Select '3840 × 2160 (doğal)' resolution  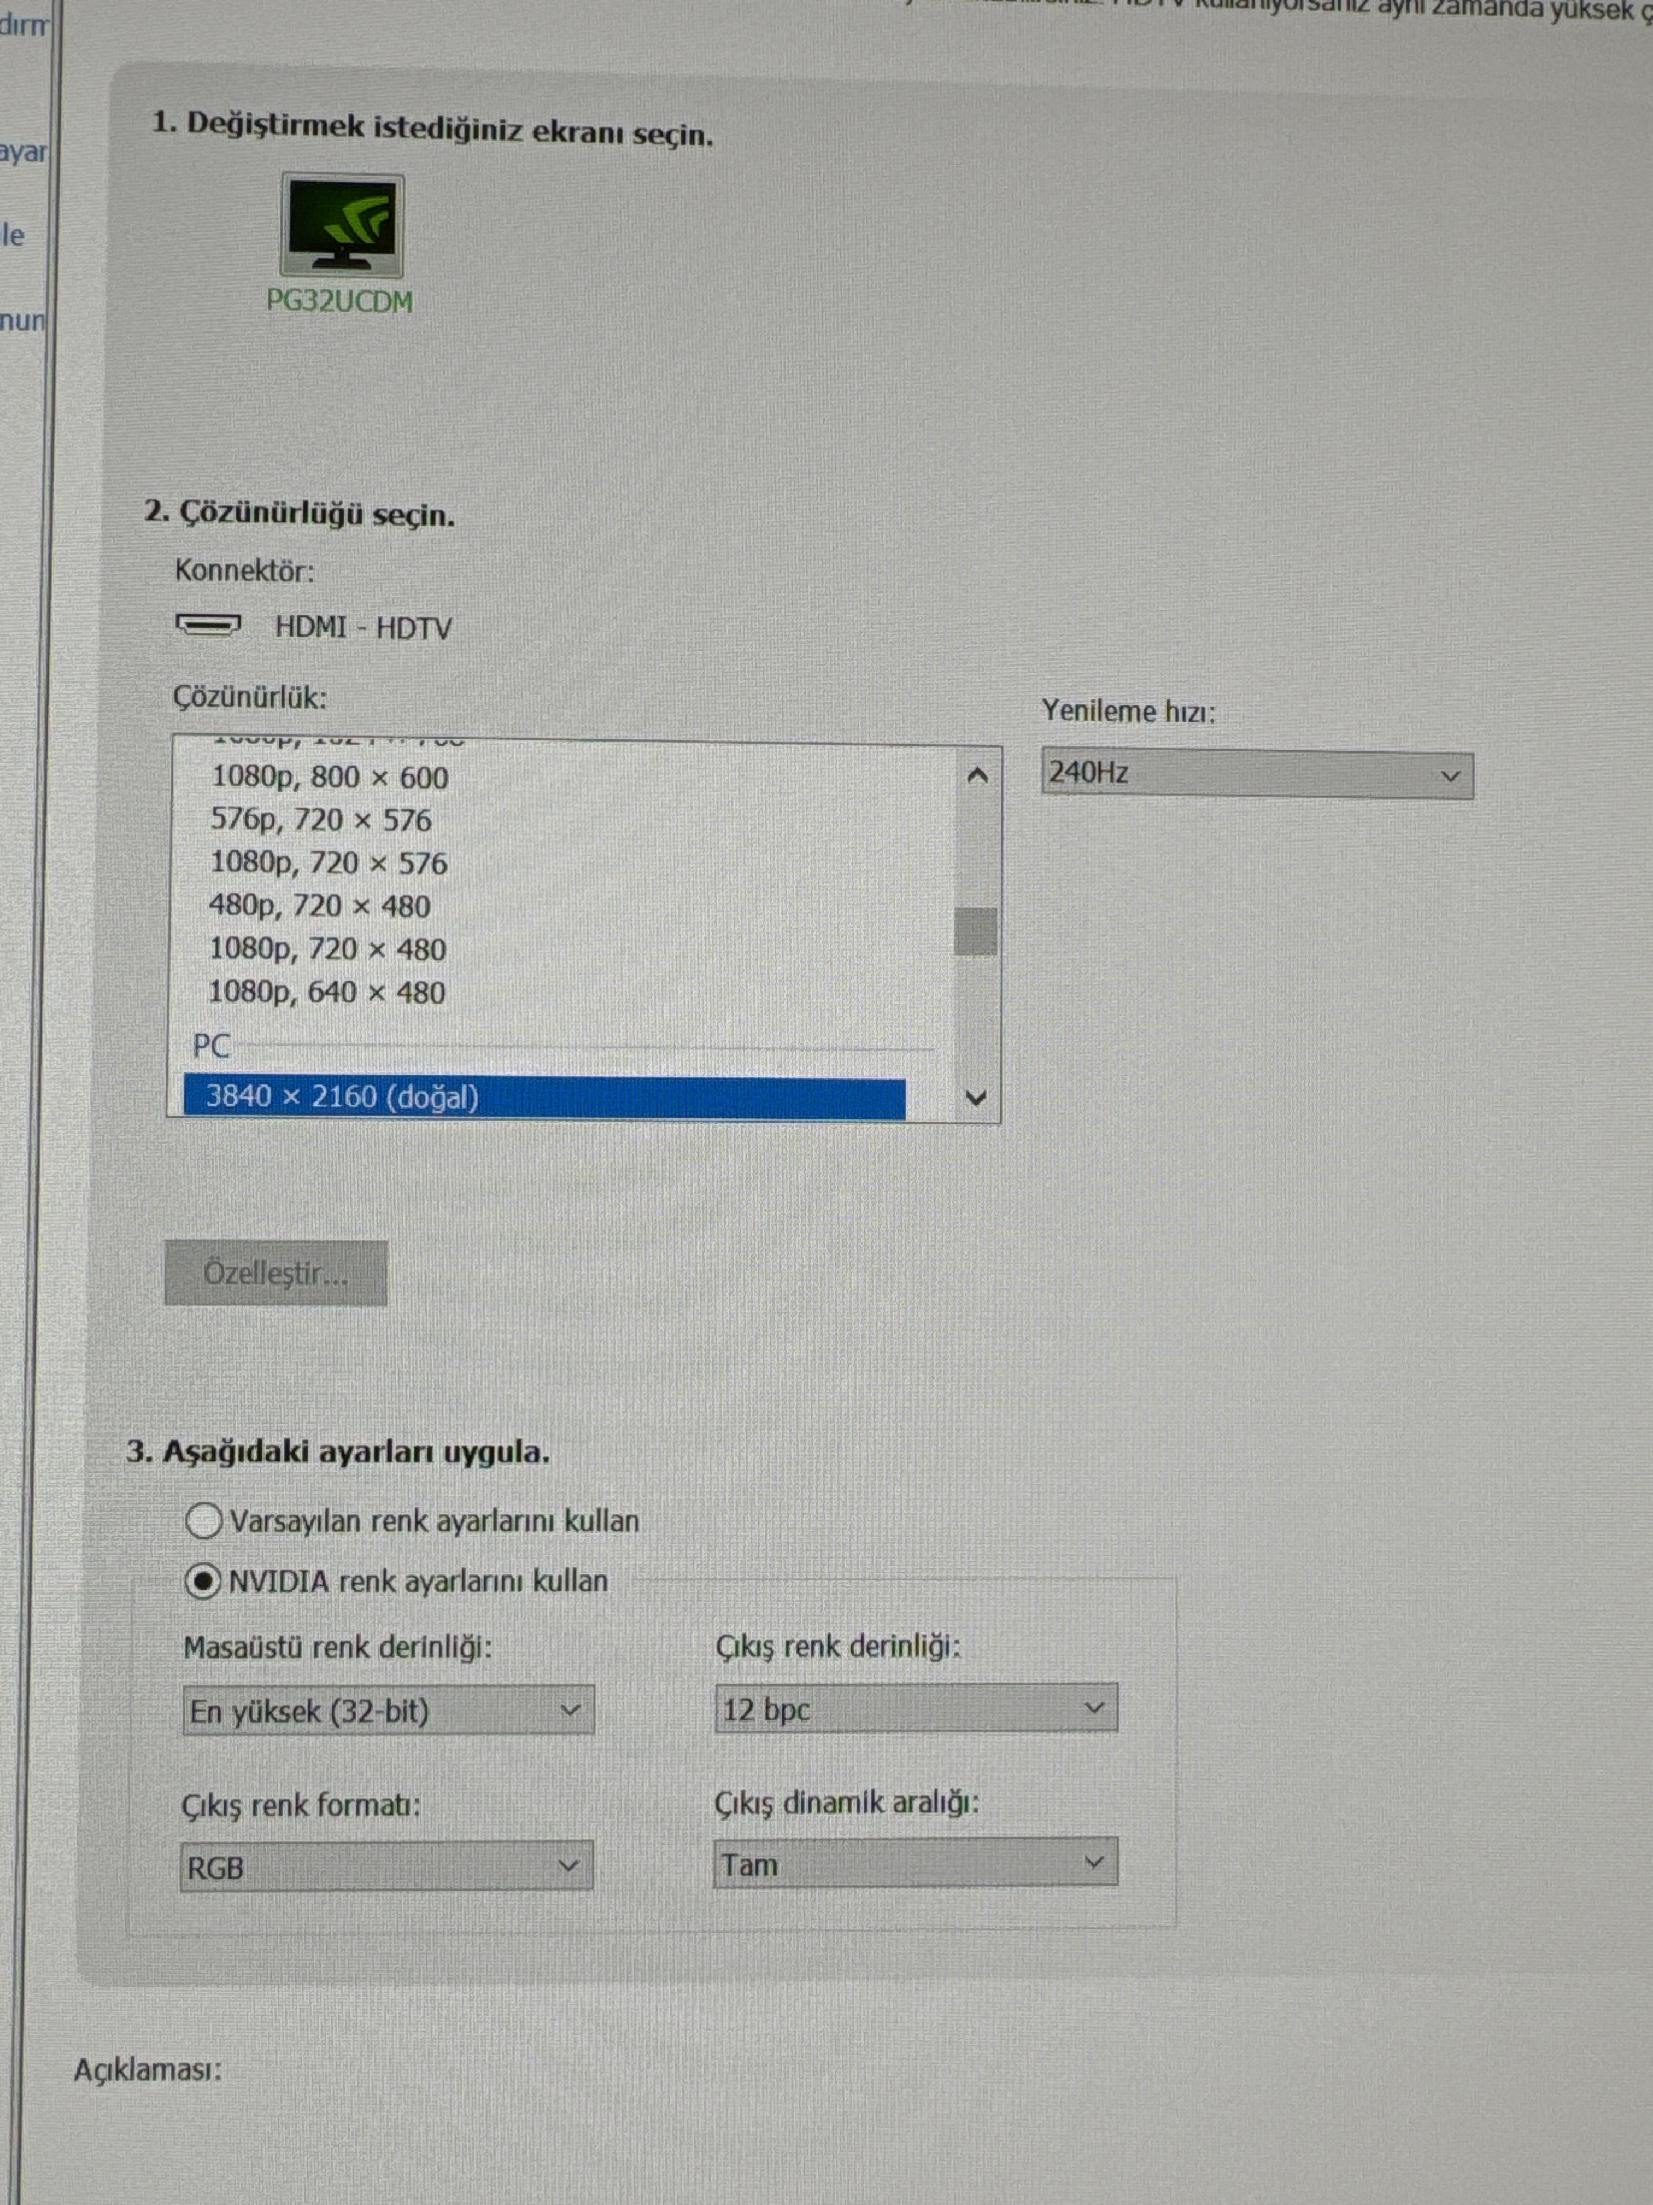(545, 1098)
